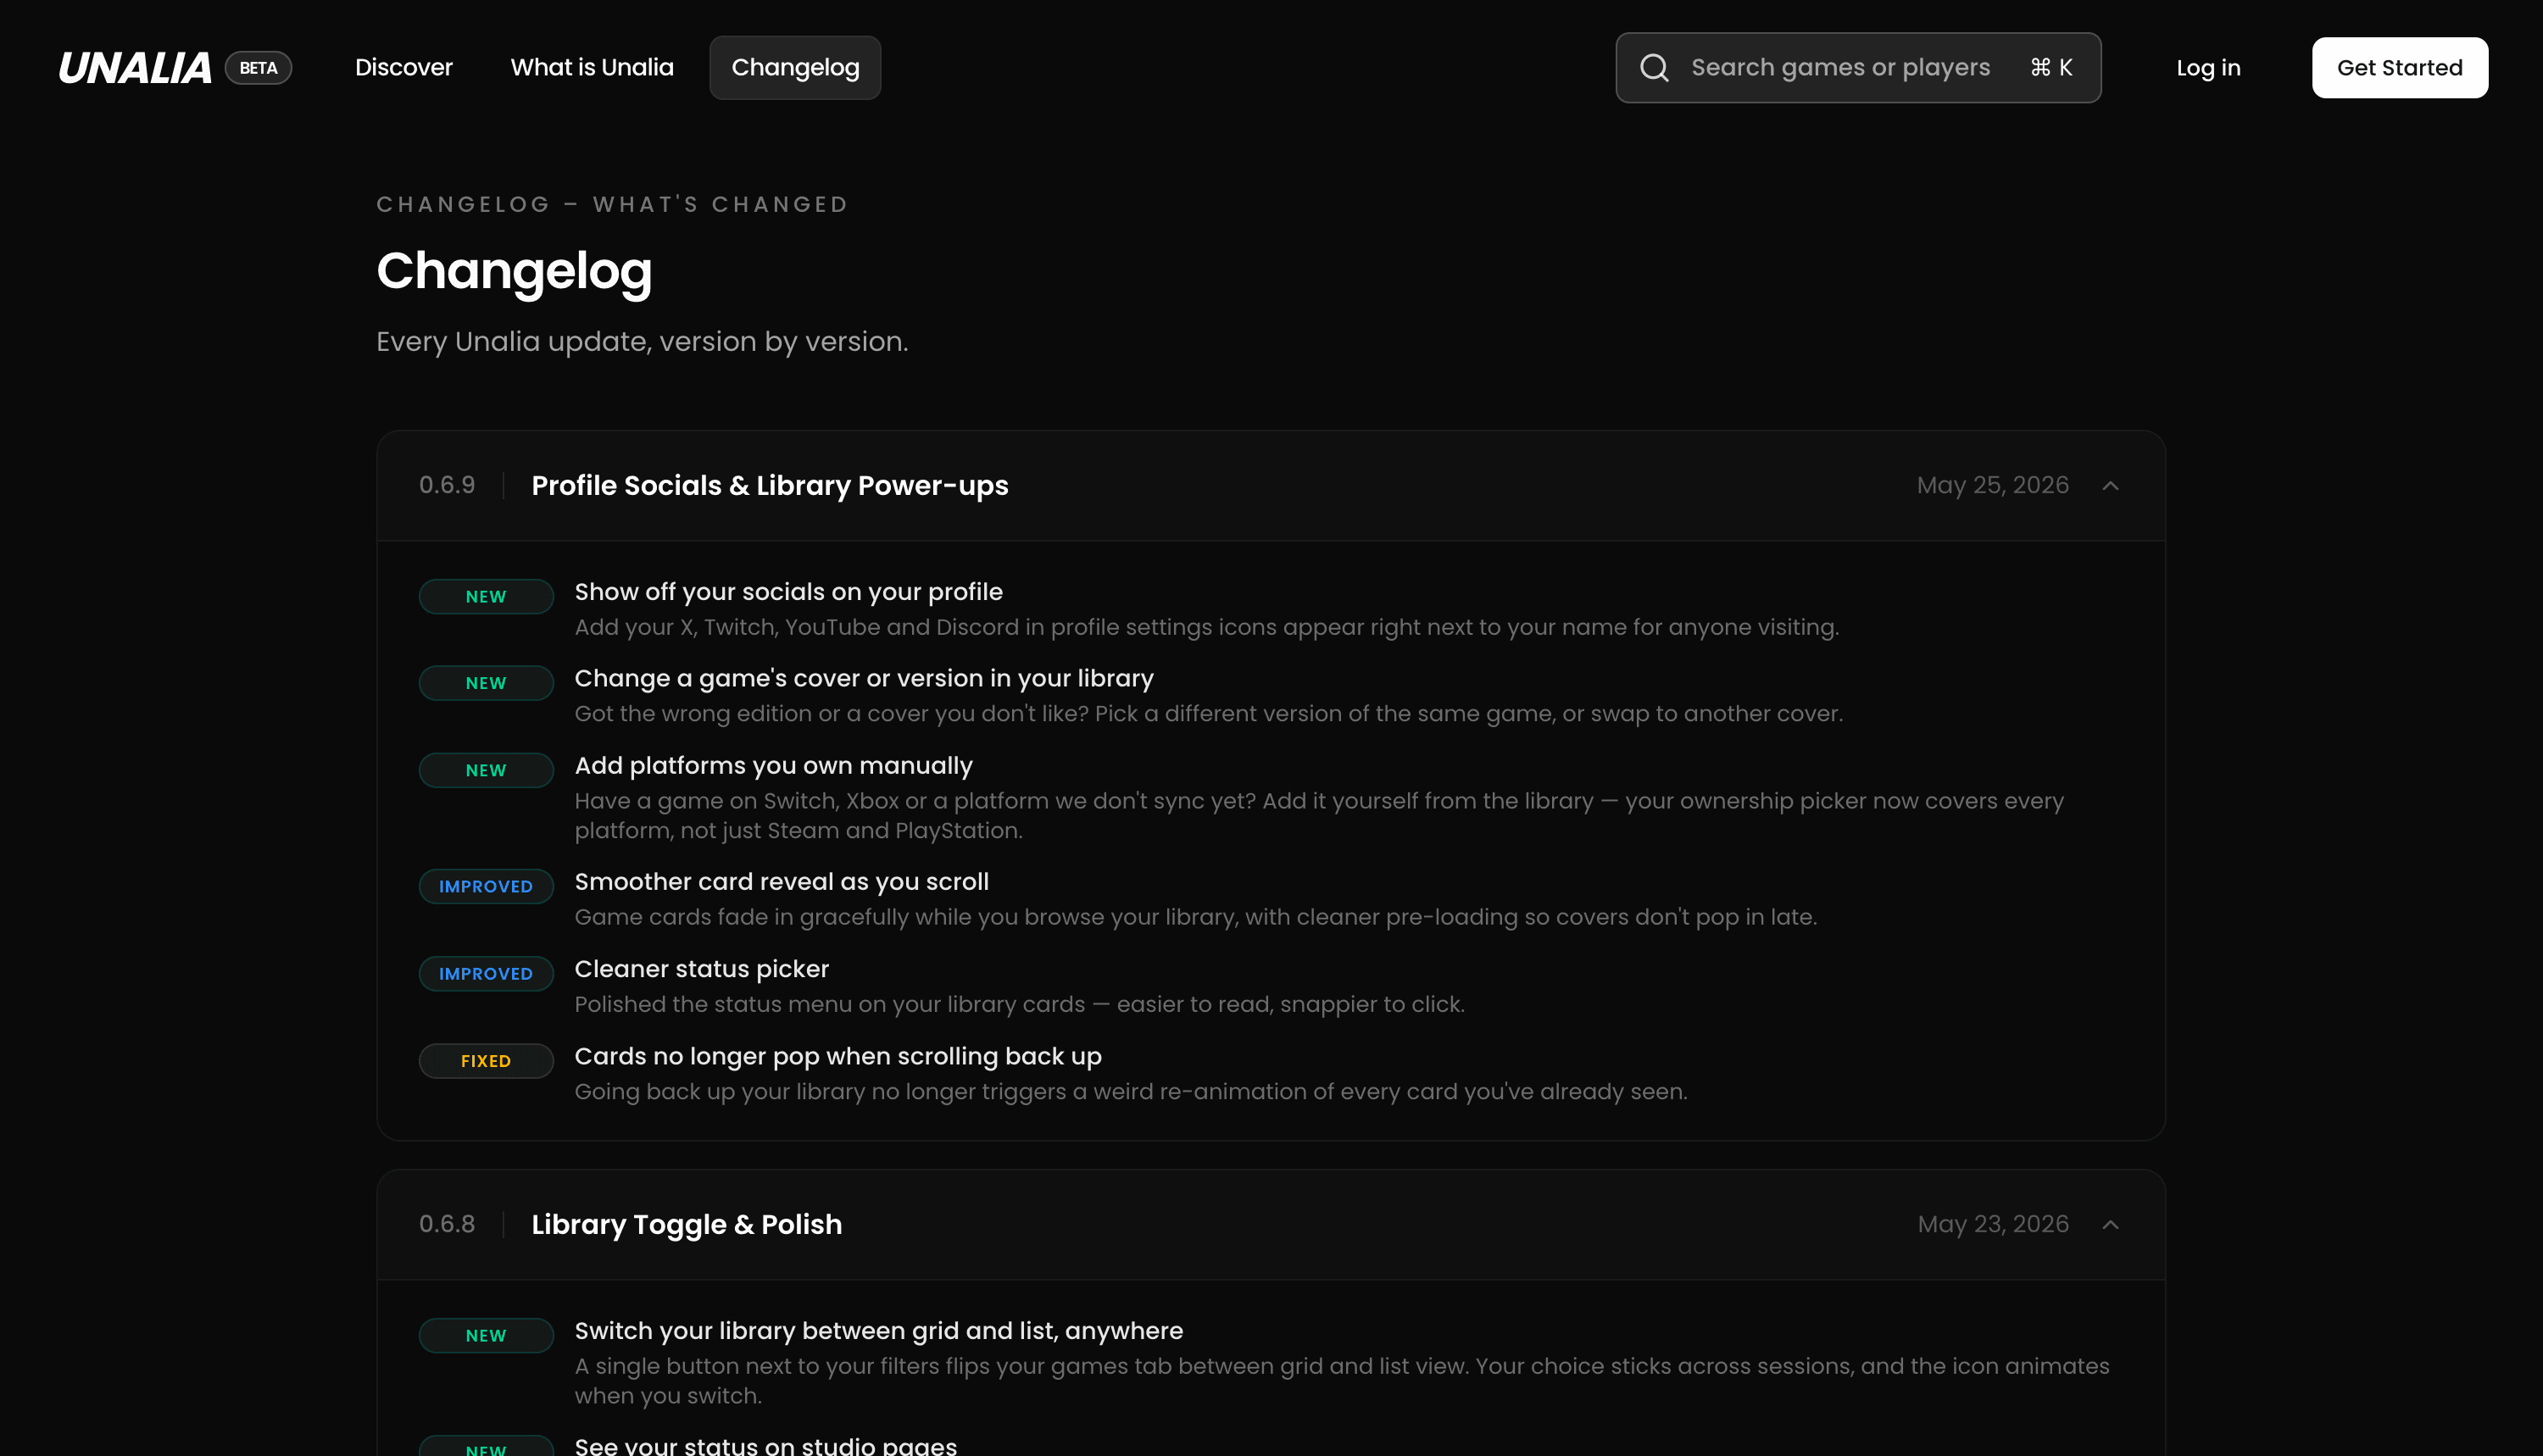Click IMPROVED badge for Cleaner status picker
2543x1456 pixels.
coord(486,974)
